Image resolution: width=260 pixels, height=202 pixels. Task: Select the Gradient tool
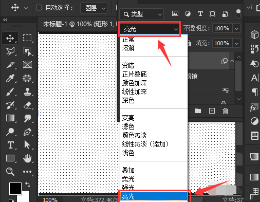point(10,118)
